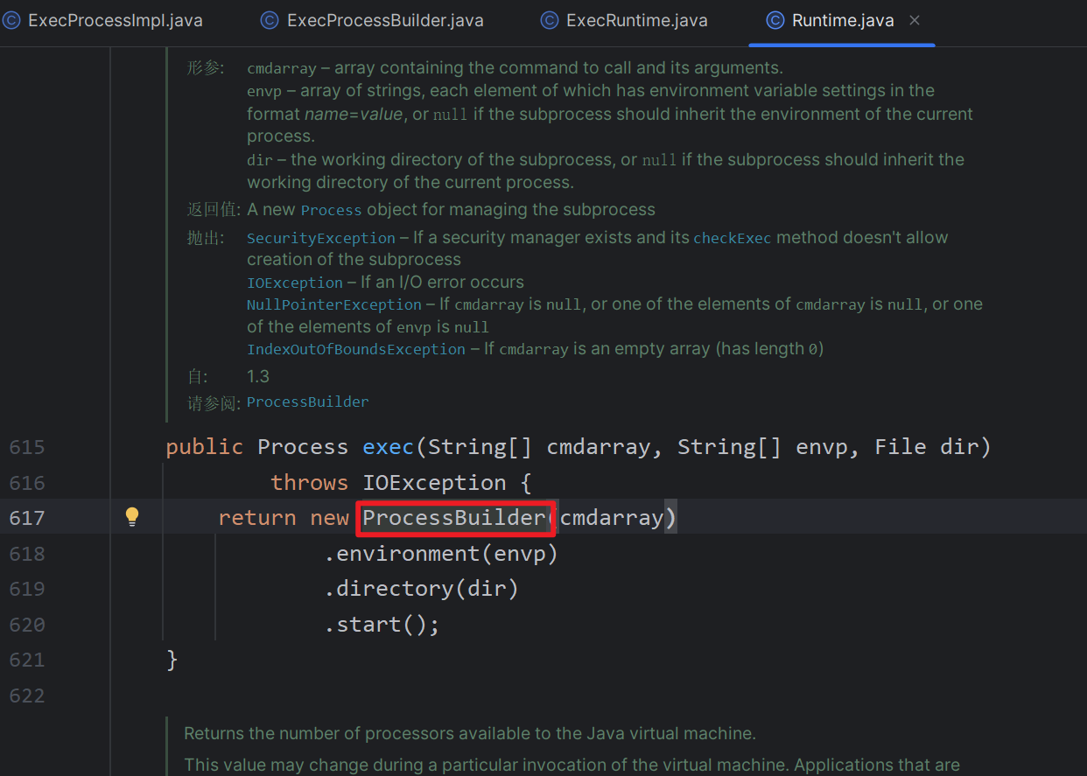Image resolution: width=1087 pixels, height=776 pixels.
Task: Select the ExecRuntime.java tab
Action: (x=636, y=20)
